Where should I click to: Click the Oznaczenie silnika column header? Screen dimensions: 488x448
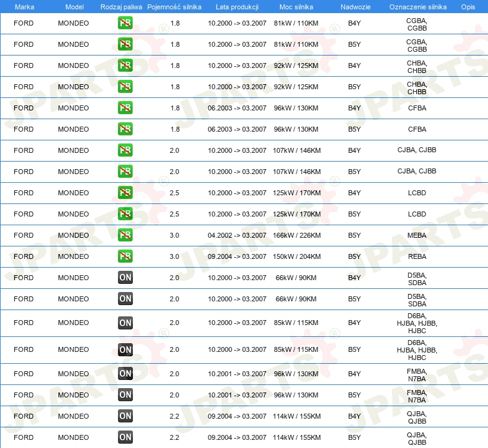click(418, 7)
